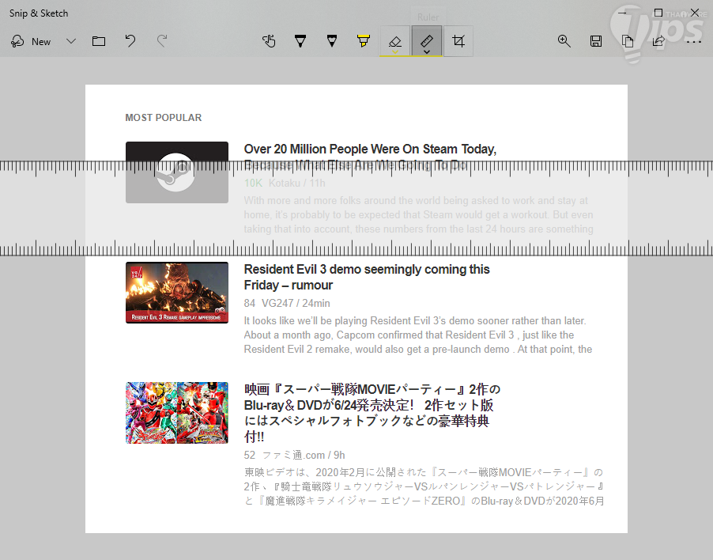
Task: Click 'Resident Evil 3 demo seemingly coming' headline
Action: coord(367,277)
